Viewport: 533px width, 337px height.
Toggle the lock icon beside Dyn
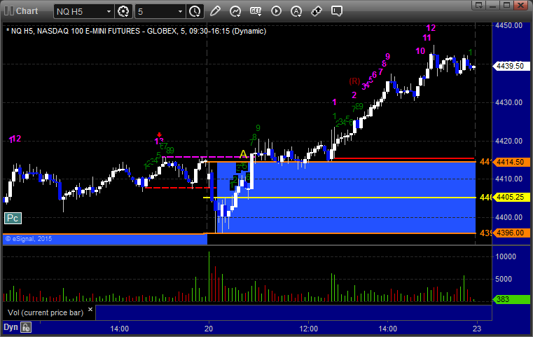[26, 327]
